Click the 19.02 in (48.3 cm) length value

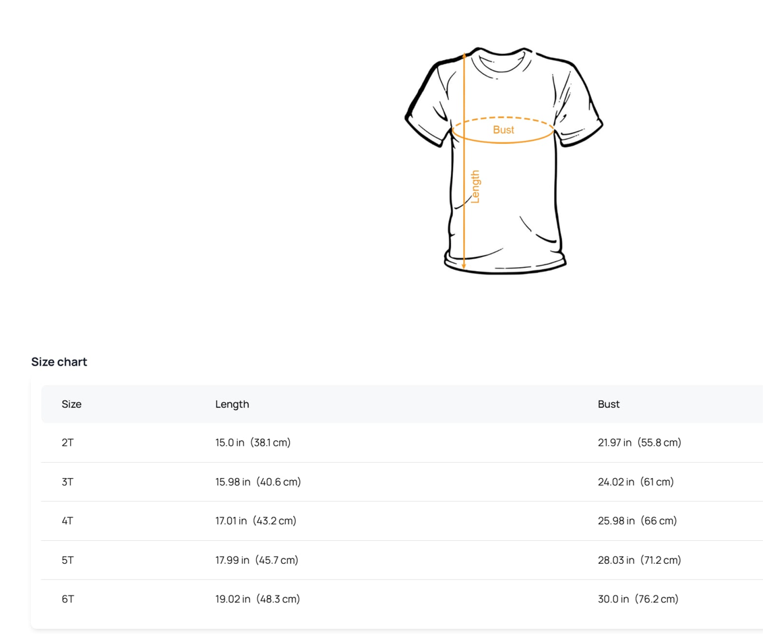(x=257, y=599)
